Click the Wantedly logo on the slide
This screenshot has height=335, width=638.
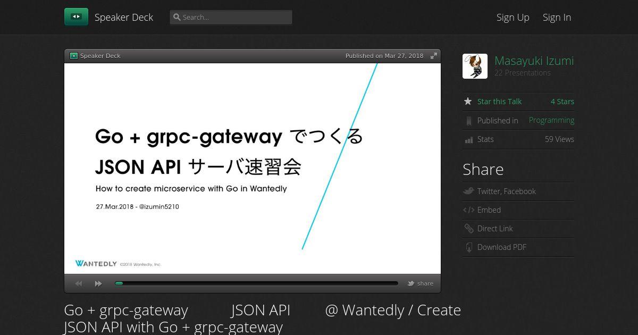point(96,263)
